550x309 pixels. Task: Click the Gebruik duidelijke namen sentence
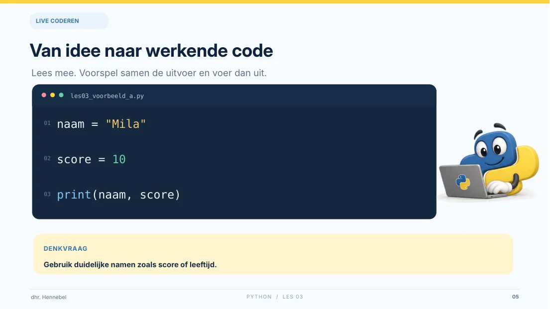point(130,265)
